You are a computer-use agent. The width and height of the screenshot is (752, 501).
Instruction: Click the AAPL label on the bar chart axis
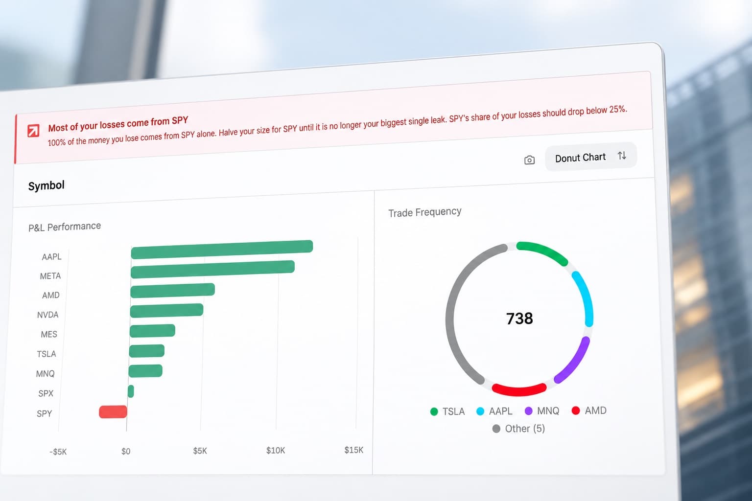tap(51, 257)
